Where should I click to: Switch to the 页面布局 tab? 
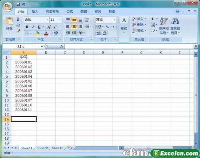(x=52, y=12)
